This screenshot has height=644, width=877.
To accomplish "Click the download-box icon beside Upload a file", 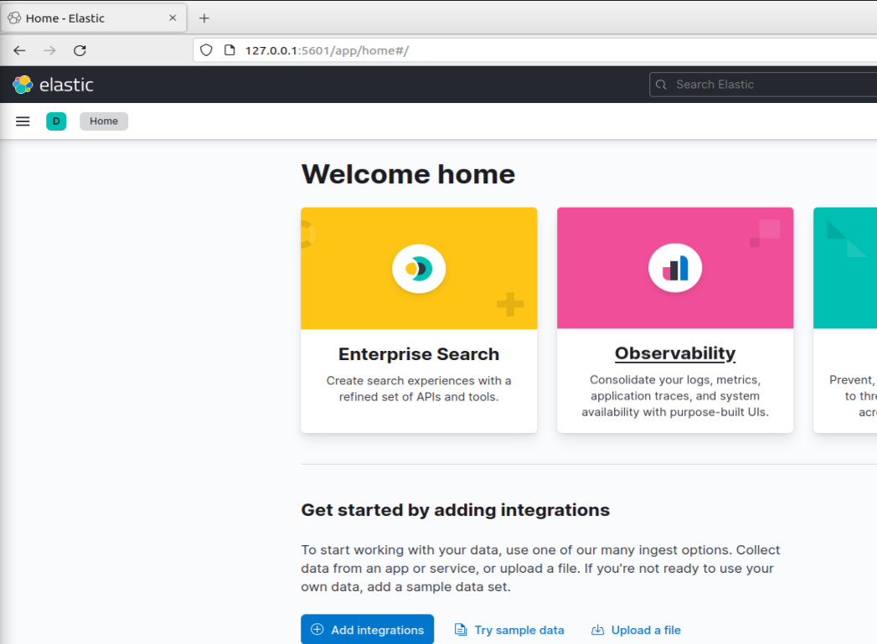I will (x=597, y=630).
